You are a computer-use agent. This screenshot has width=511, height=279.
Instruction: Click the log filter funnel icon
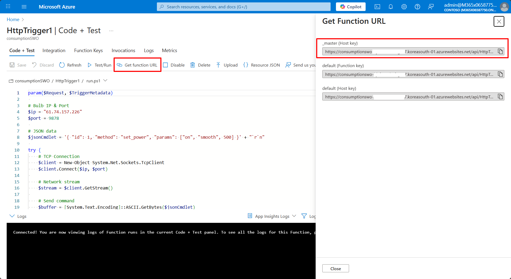304,216
